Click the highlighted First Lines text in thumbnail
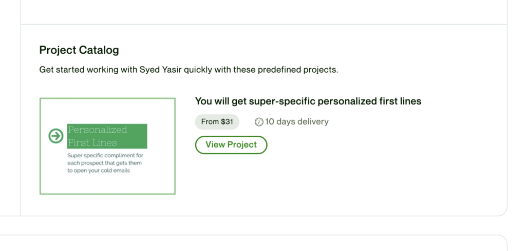This screenshot has height=251, width=526. [92, 142]
